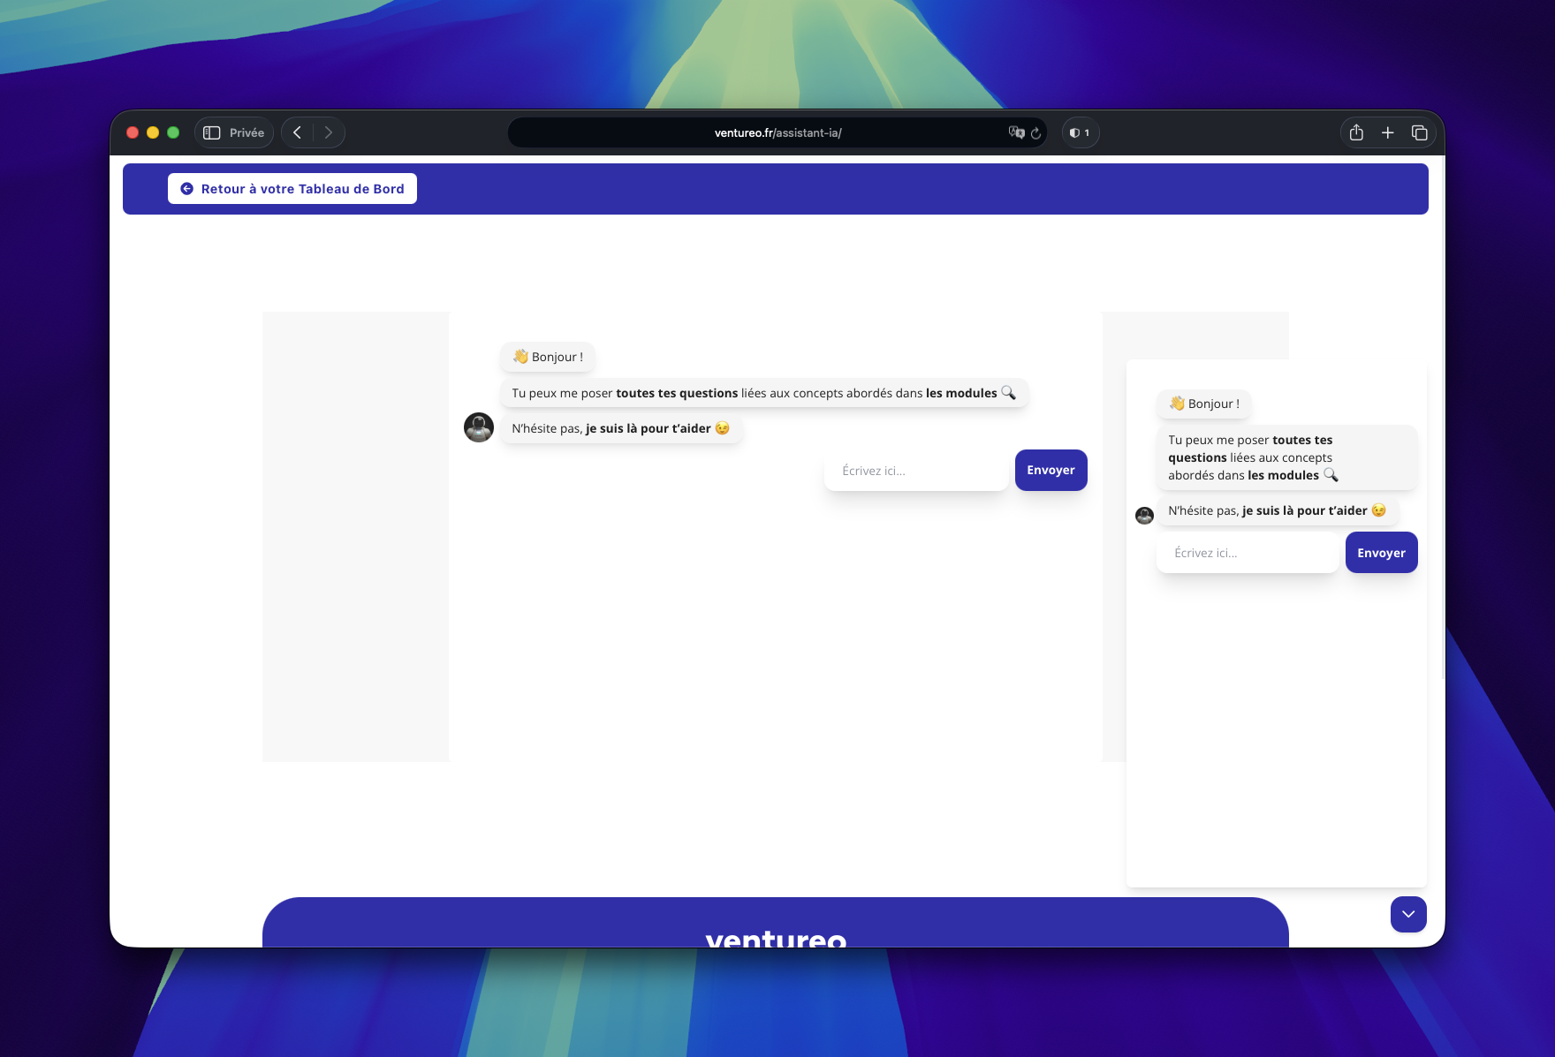Open the Privée tab group label

247,132
